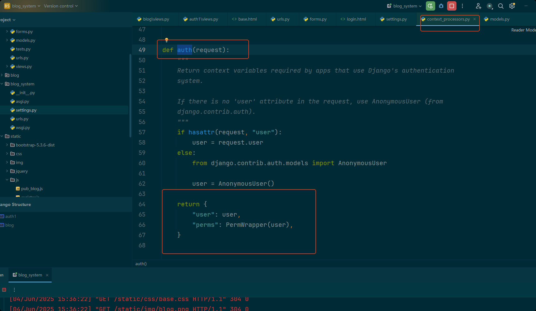
Task: Start debugging with the bug icon
Action: pyautogui.click(x=441, y=6)
